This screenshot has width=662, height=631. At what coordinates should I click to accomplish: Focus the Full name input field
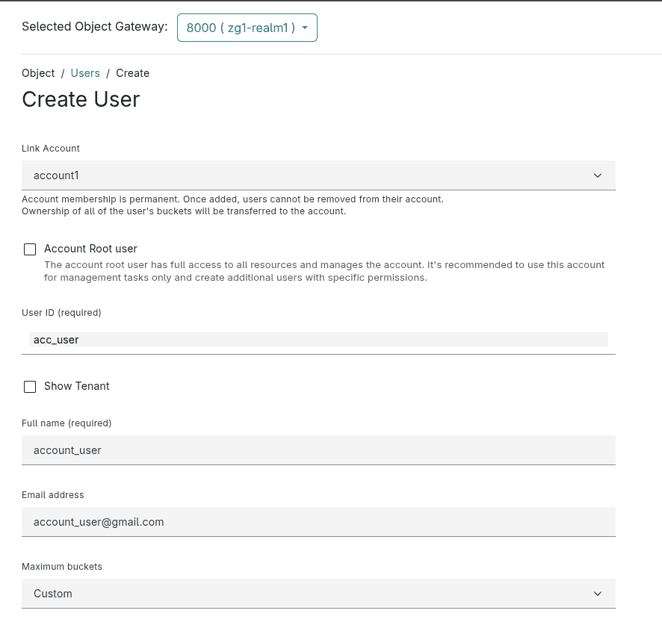pyautogui.click(x=318, y=450)
